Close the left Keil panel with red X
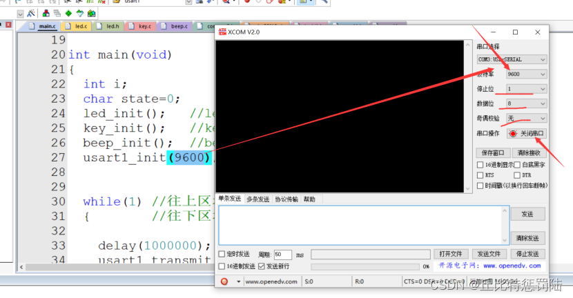 point(8,24)
